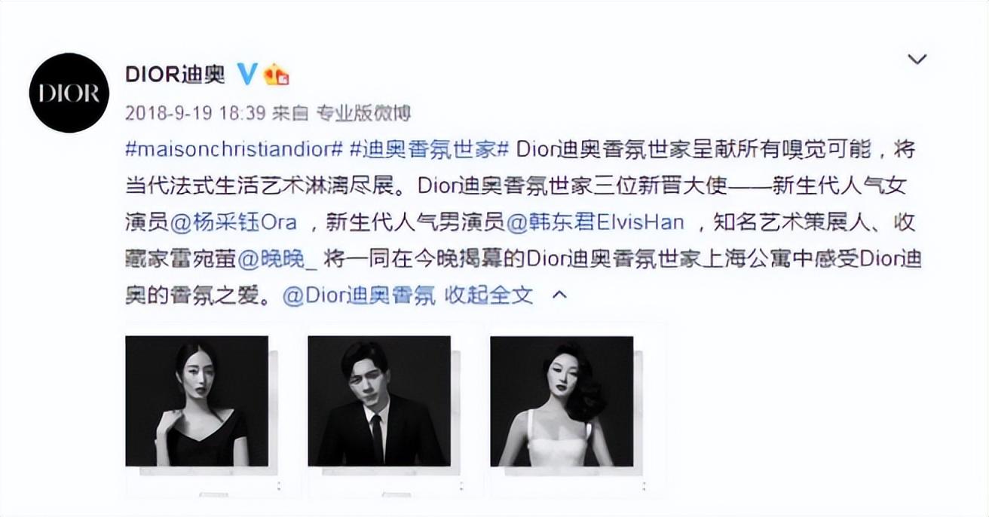The image size is (989, 517).
Task: View middle photo of man in suit
Action: tap(379, 401)
